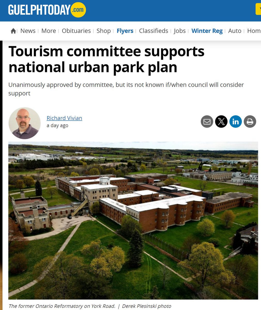261x310 pixels.
Task: Click the article headline about tourism committee
Action: click(106, 59)
